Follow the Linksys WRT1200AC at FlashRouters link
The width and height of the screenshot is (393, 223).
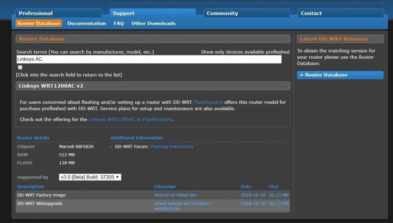pyautogui.click(x=130, y=119)
